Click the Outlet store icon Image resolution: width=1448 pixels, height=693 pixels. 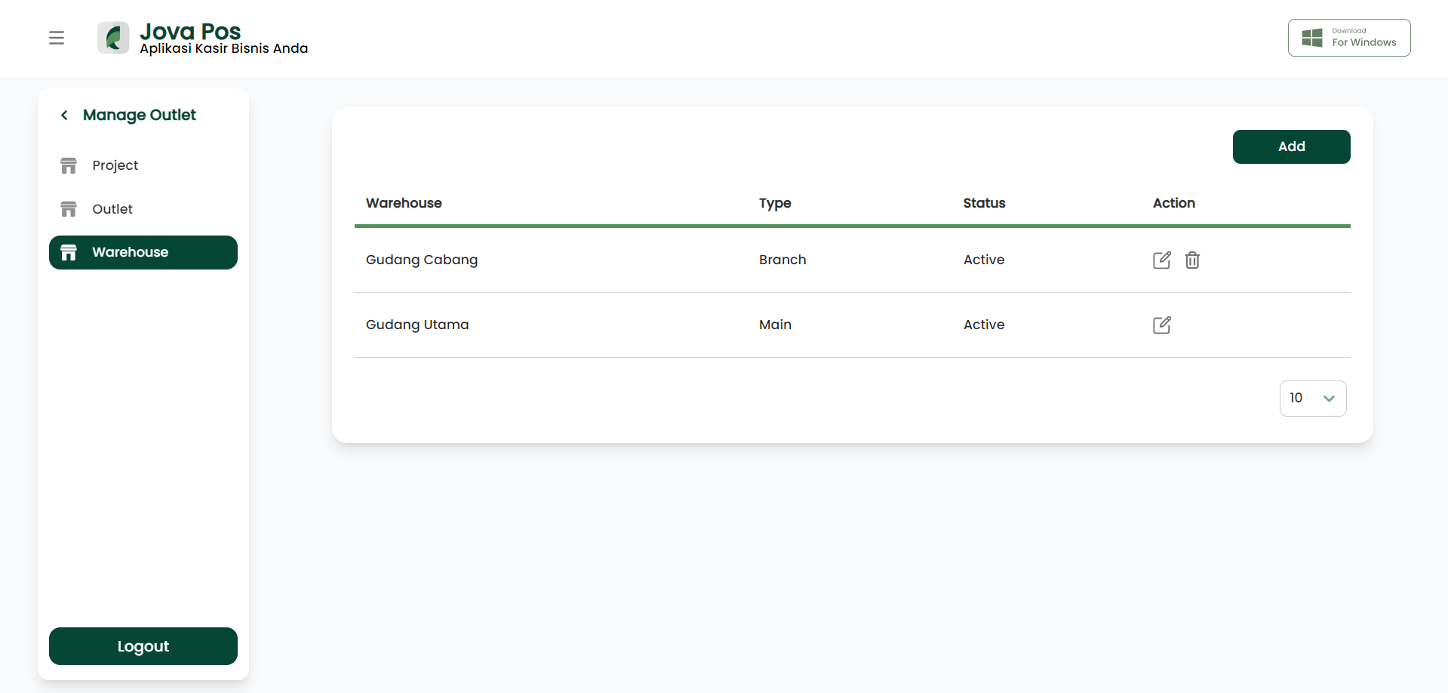69,209
